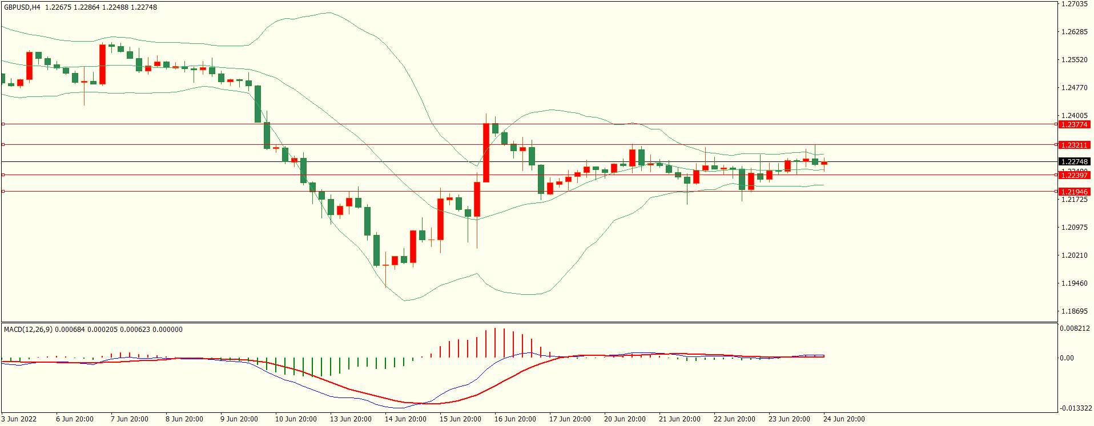Click the red 1.23211 price level tag
This screenshot has width=1094, height=426.
(x=1073, y=145)
